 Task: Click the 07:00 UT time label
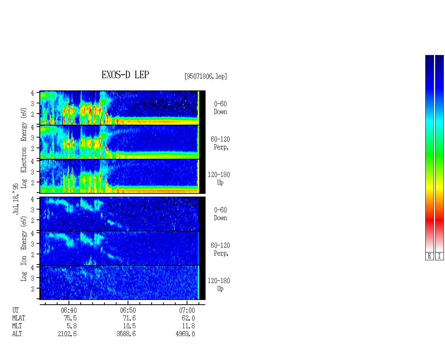click(x=187, y=310)
